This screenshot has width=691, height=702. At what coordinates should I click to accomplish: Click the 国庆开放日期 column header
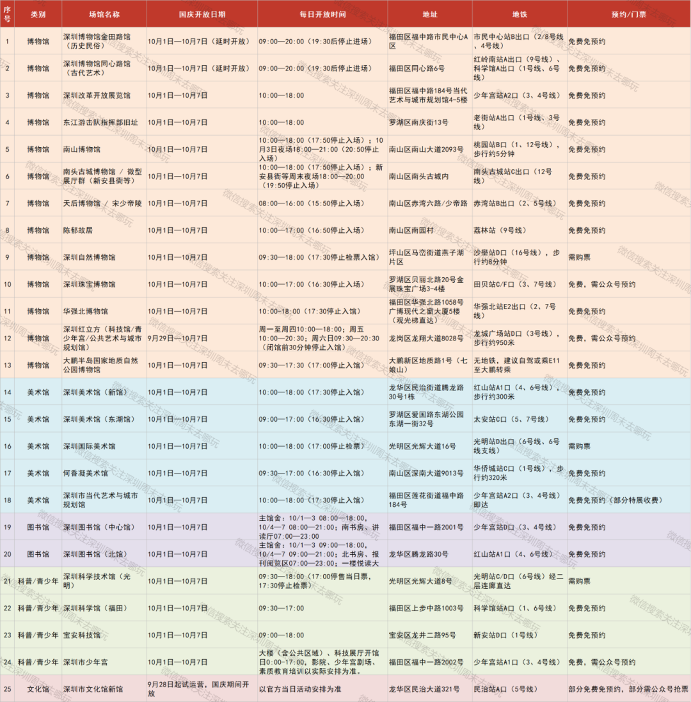[x=202, y=14]
